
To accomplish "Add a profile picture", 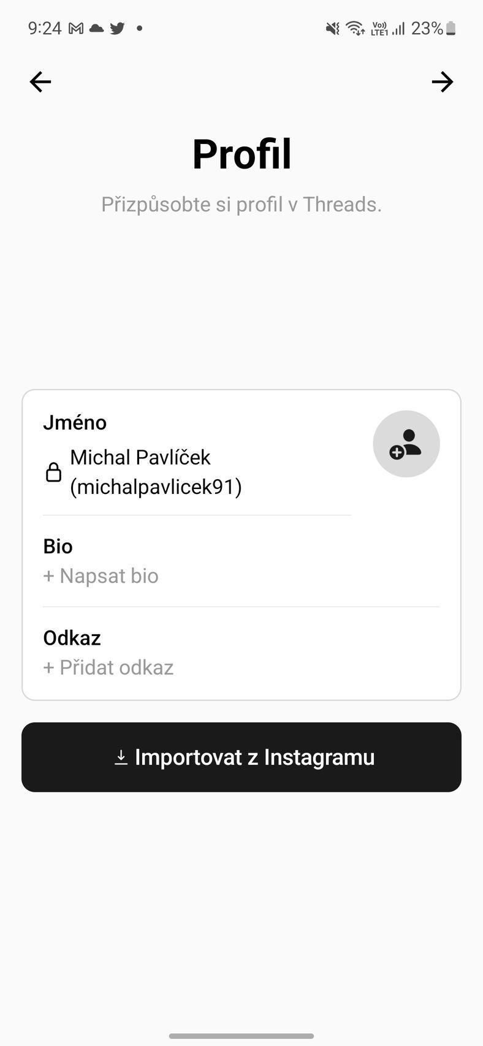I will [406, 444].
